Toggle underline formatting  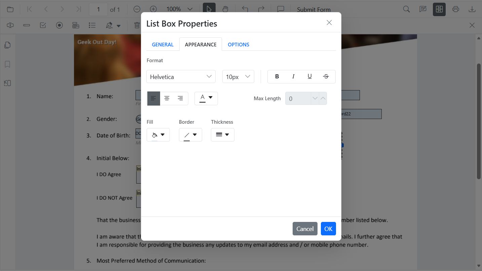pyautogui.click(x=309, y=76)
